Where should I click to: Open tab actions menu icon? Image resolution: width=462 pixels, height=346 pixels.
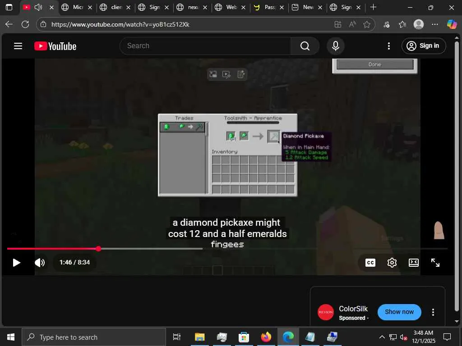coord(9,7)
